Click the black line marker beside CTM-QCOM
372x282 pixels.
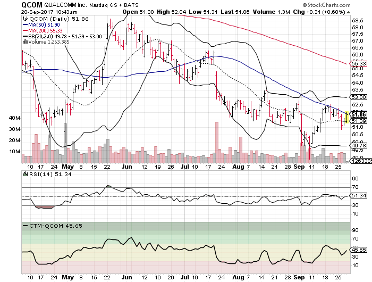[25, 226]
